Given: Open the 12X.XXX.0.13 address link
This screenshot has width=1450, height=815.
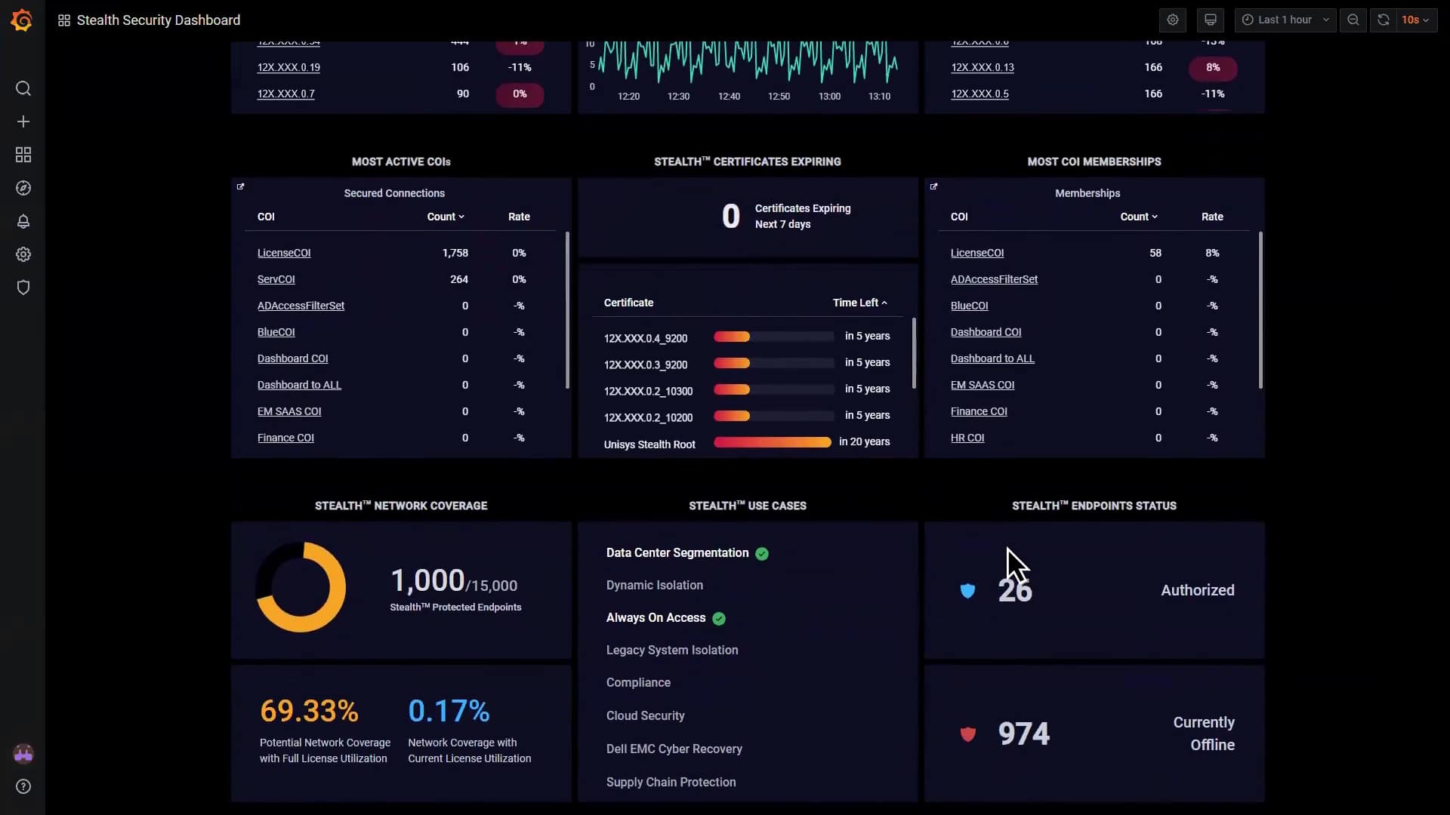Looking at the screenshot, I should (x=982, y=68).
